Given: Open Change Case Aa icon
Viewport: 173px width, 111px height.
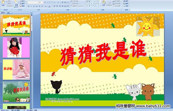Looking at the screenshot, I should pos(46,6).
